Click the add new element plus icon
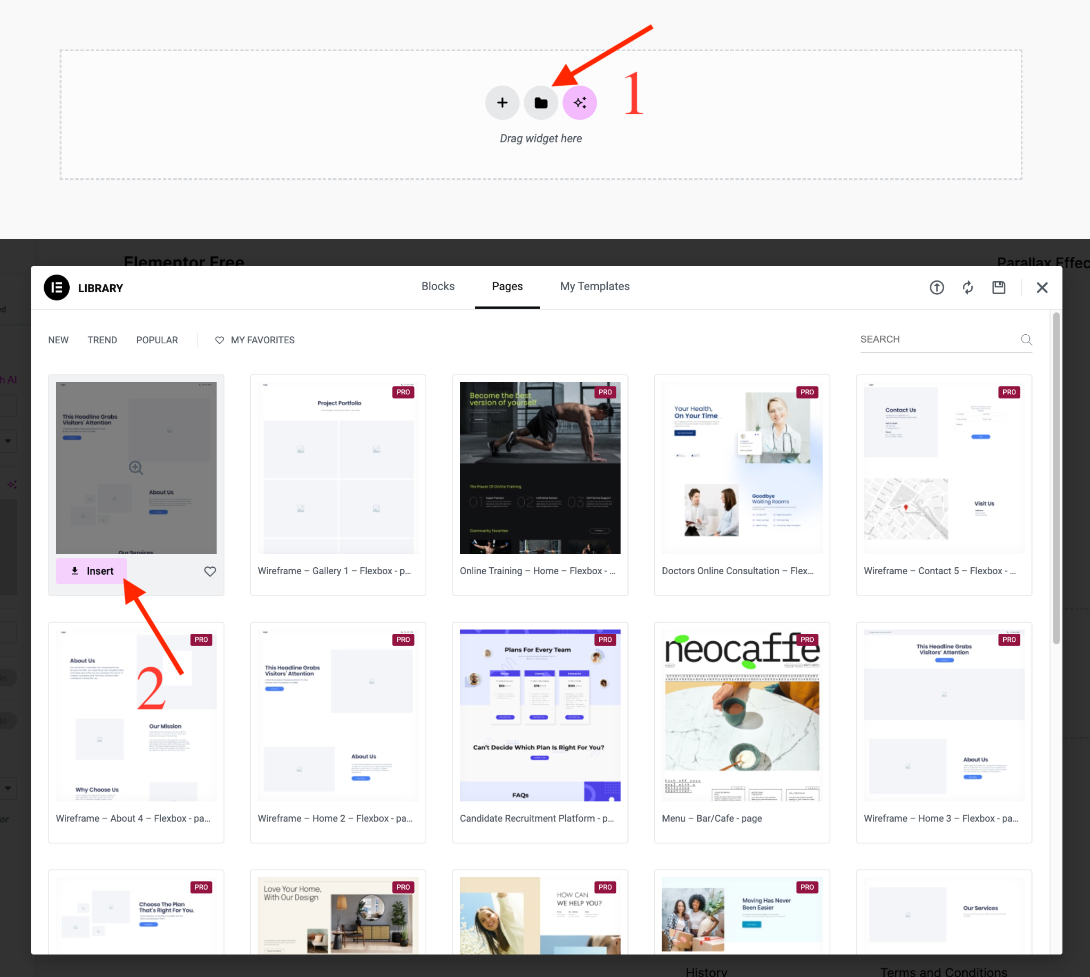 (502, 102)
